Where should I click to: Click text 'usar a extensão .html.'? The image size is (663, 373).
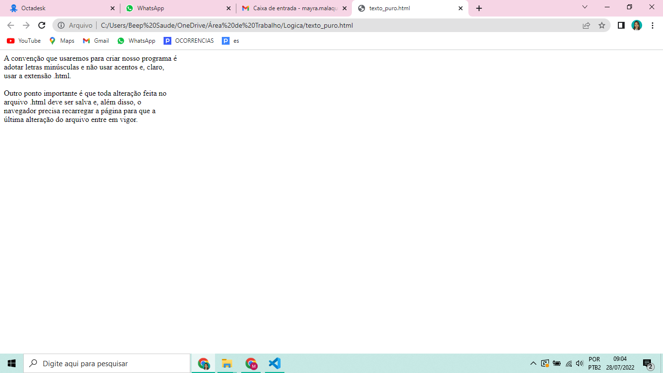(x=37, y=76)
